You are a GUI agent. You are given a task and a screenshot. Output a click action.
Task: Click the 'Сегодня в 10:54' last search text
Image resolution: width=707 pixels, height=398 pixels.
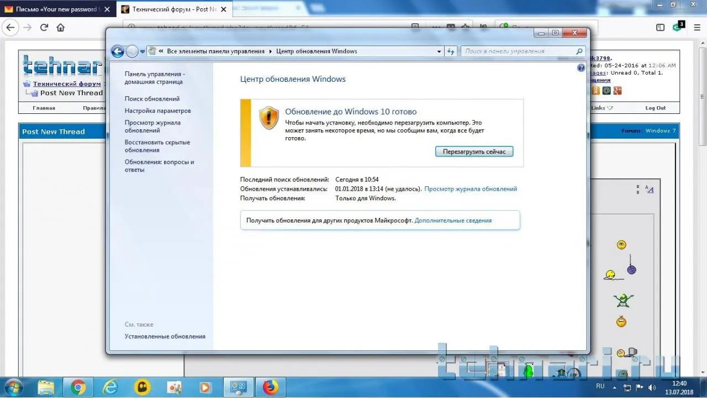tap(357, 180)
